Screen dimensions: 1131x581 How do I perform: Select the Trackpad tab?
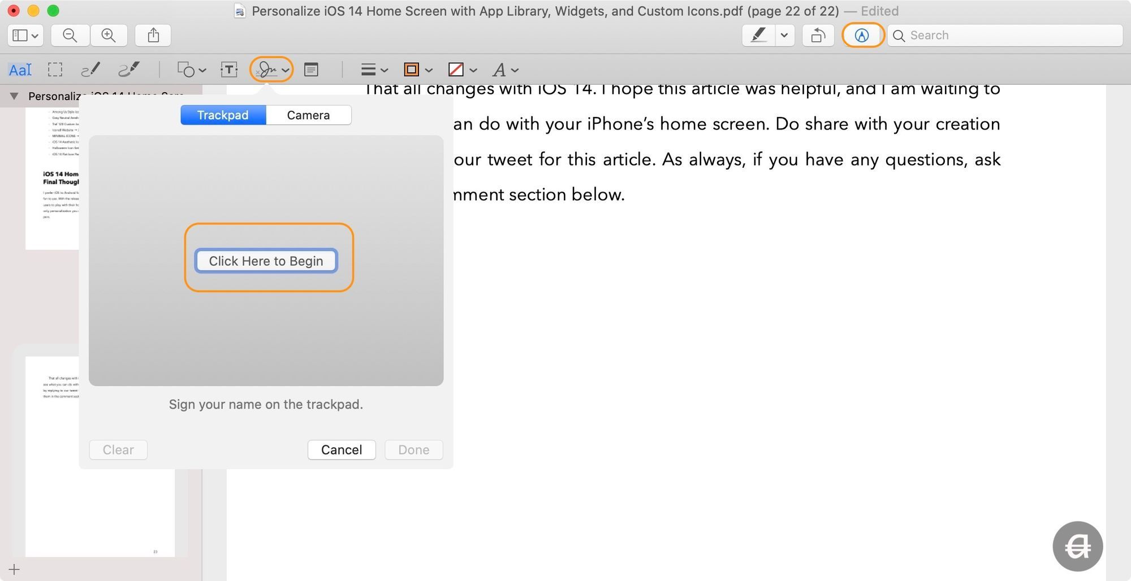[223, 115]
